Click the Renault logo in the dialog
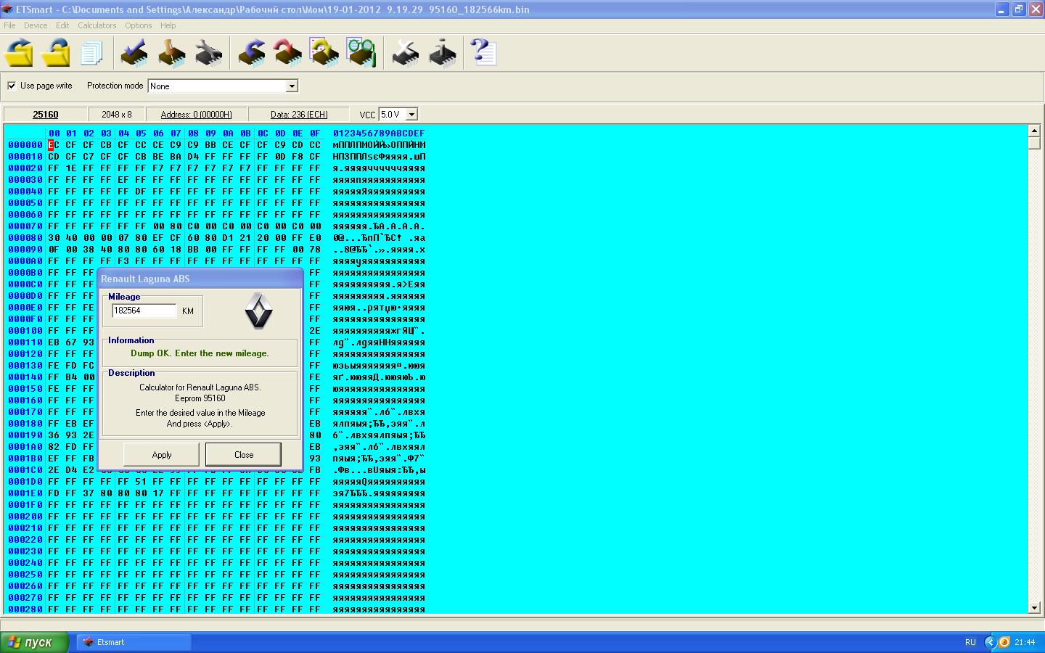 pos(258,312)
